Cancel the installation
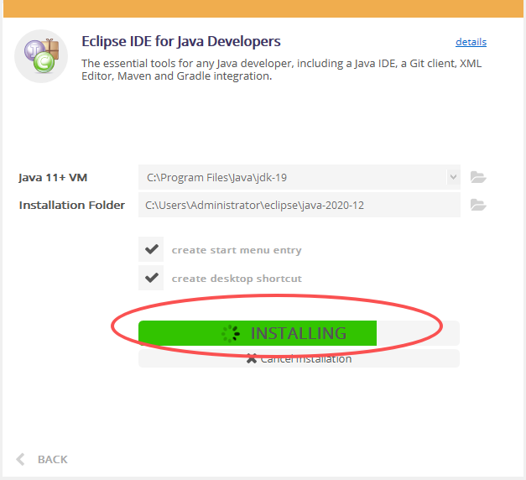526x480 pixels. click(x=299, y=358)
